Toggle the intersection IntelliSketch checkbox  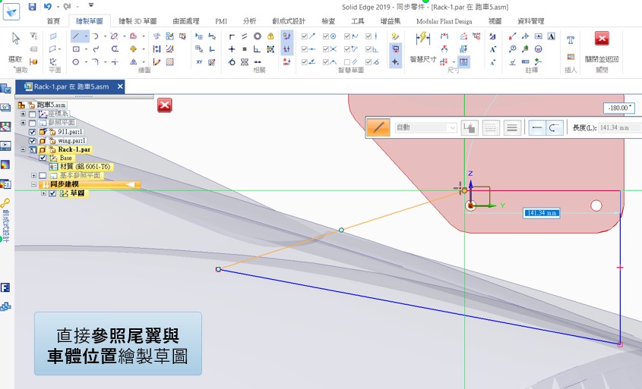click(x=326, y=49)
